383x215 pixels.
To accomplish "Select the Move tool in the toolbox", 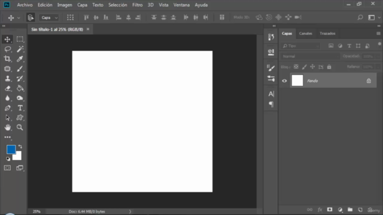I will [7, 39].
